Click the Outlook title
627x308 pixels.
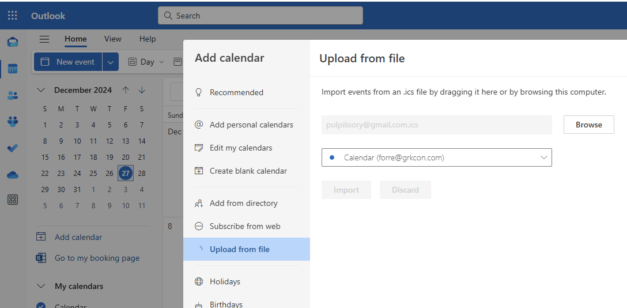tap(48, 16)
